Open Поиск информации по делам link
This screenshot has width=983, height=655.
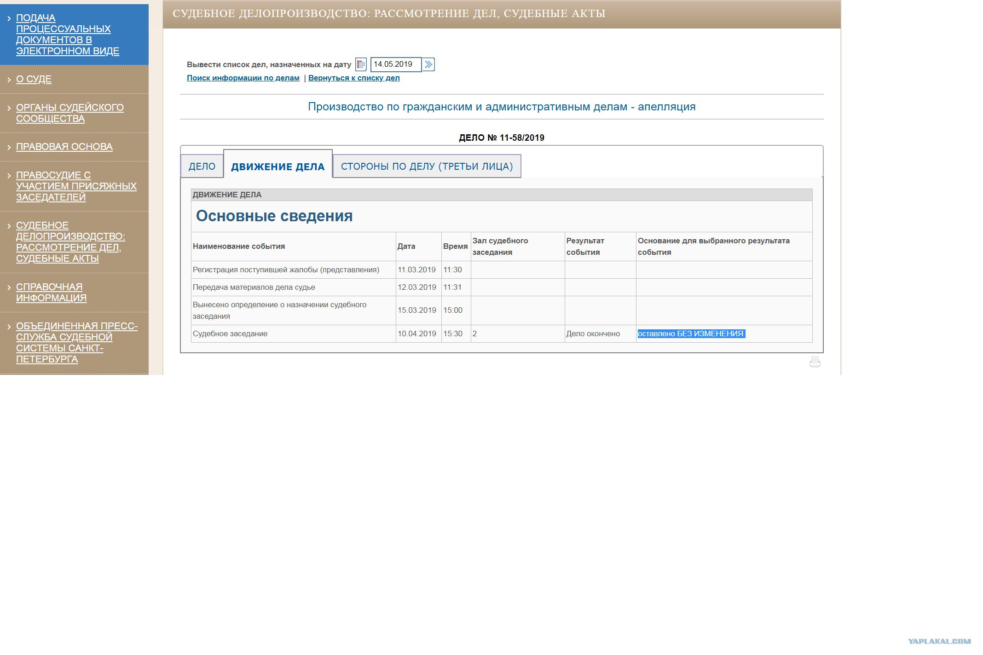point(242,78)
